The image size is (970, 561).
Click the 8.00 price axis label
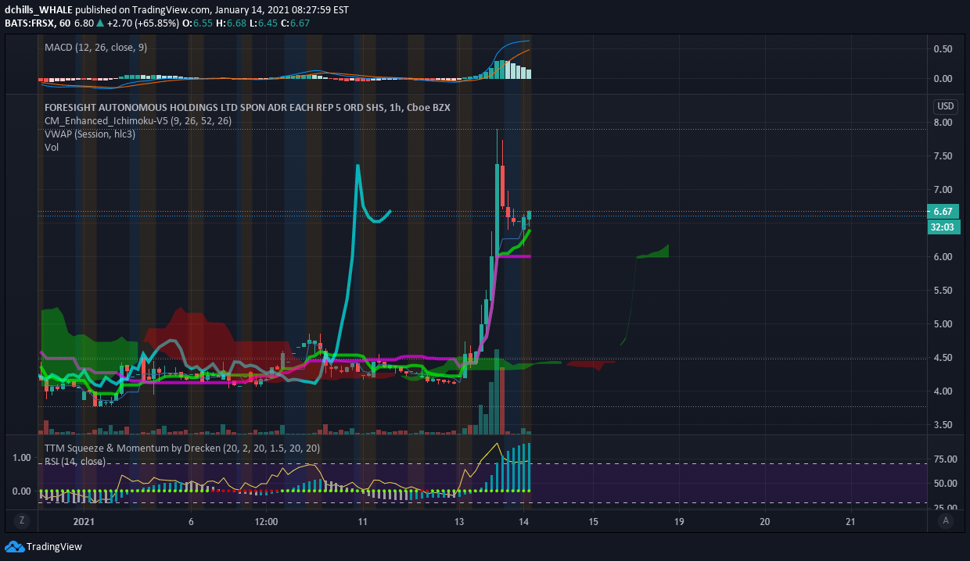point(943,123)
